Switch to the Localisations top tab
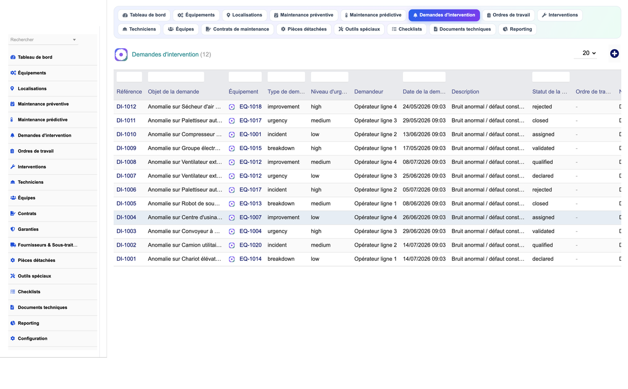The height and width of the screenshot is (389, 628). pos(244,15)
